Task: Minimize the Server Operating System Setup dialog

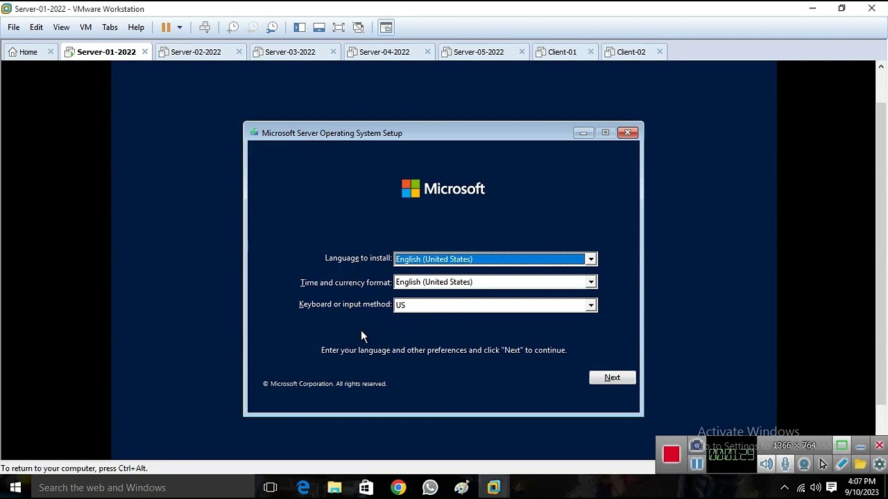Action: pyautogui.click(x=583, y=132)
